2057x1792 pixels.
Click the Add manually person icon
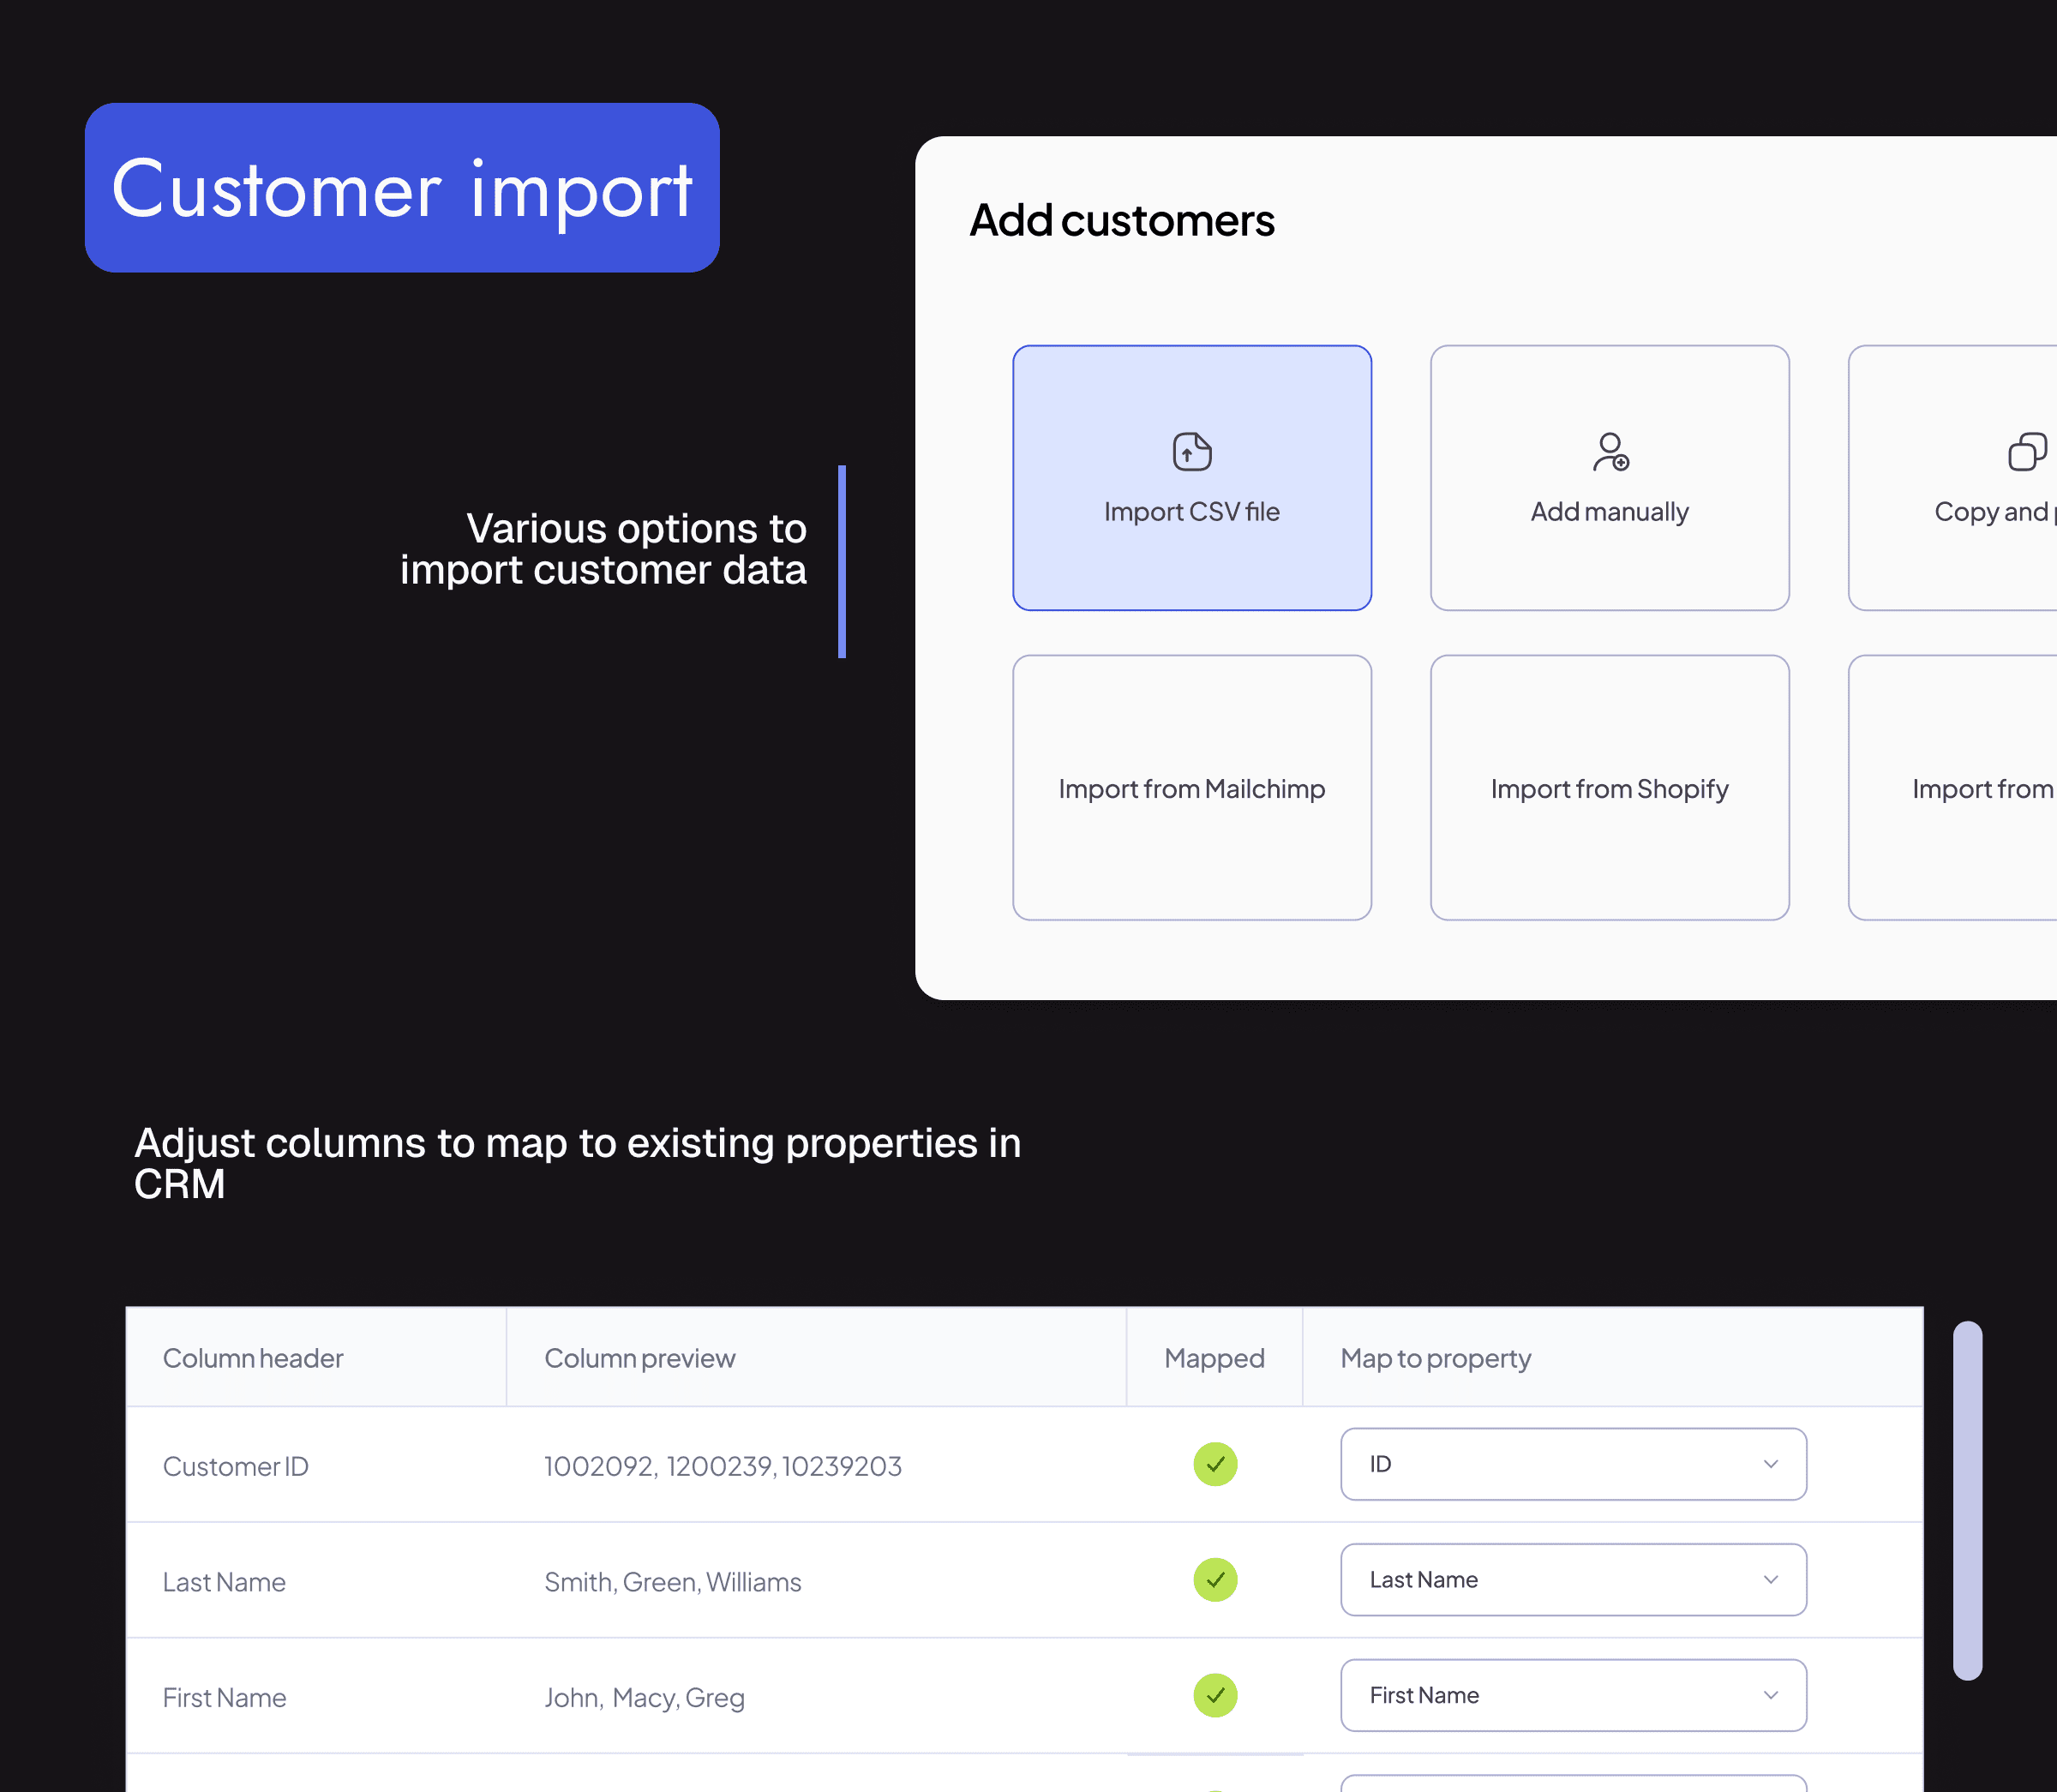1610,452
